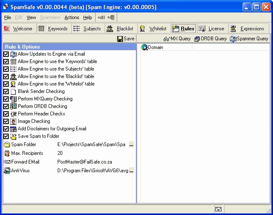The width and height of the screenshot is (273, 215).
Task: Click the second toolbar icon beside Help
Action: [x=111, y=17]
